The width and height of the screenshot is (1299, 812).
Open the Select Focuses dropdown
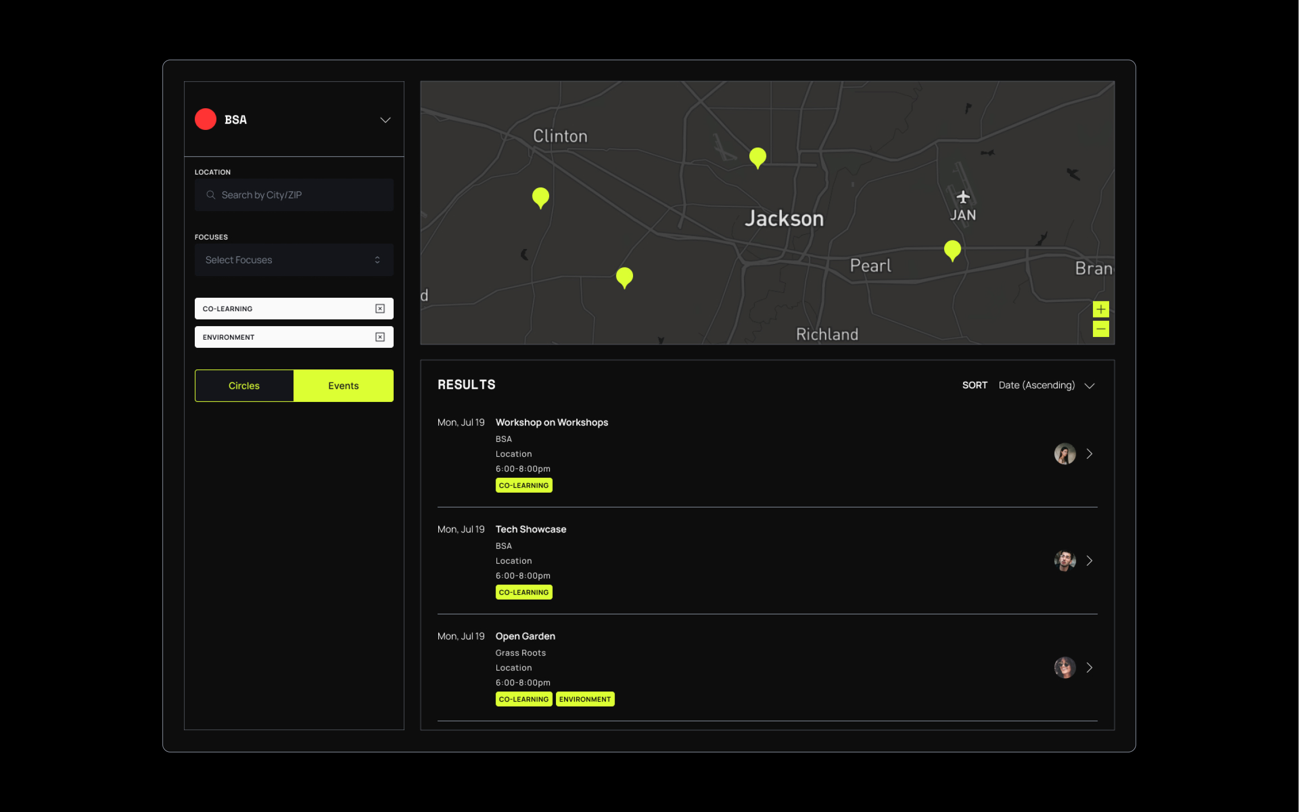pyautogui.click(x=294, y=260)
